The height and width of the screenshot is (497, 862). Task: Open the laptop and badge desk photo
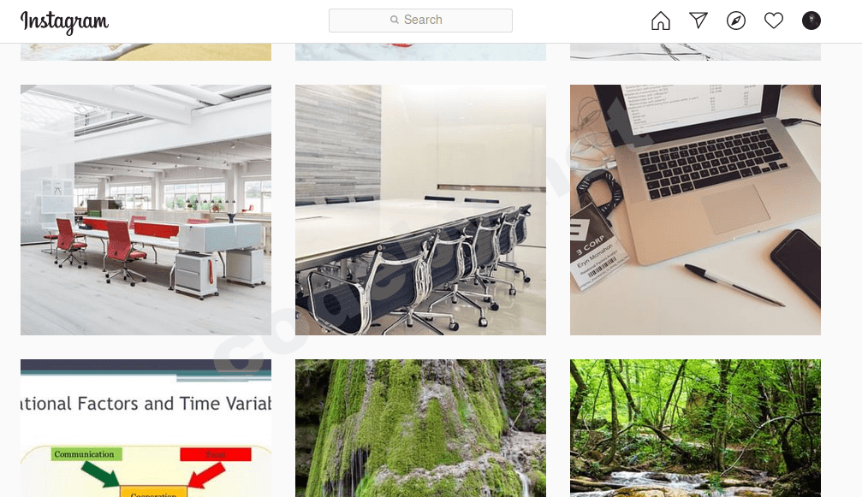(x=695, y=210)
